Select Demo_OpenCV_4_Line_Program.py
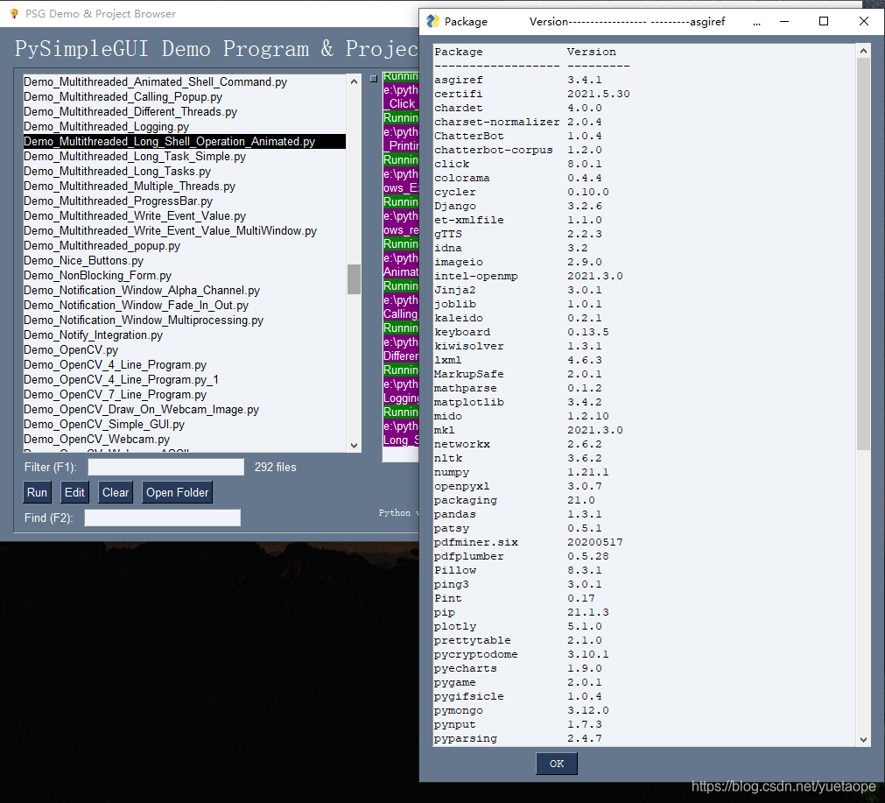This screenshot has width=885, height=803. 184,365
